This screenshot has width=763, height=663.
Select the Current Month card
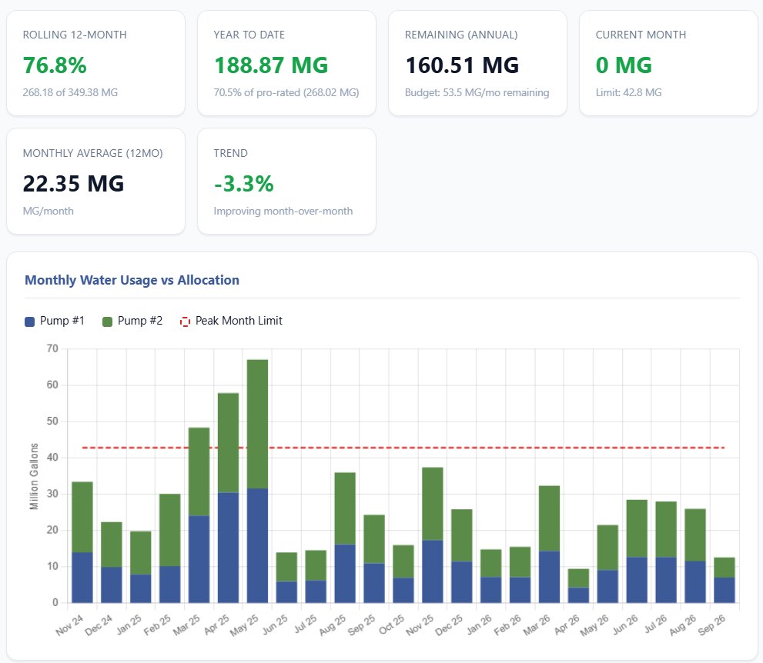click(x=668, y=63)
